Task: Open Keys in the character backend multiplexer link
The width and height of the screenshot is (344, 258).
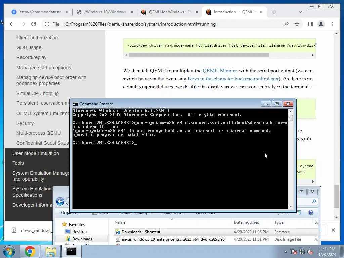Action: coord(233,79)
